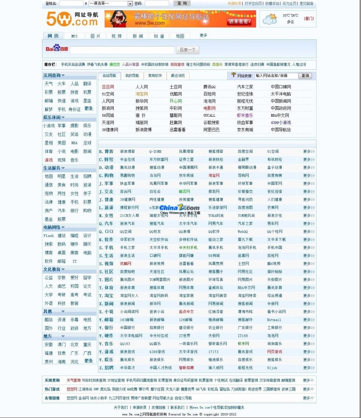The image size is (361, 418).
Task: Focus the 网站快搜 site name input
Action: point(276,76)
